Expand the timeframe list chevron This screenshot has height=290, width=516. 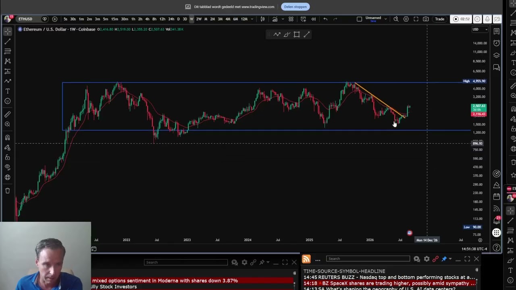[x=252, y=19]
